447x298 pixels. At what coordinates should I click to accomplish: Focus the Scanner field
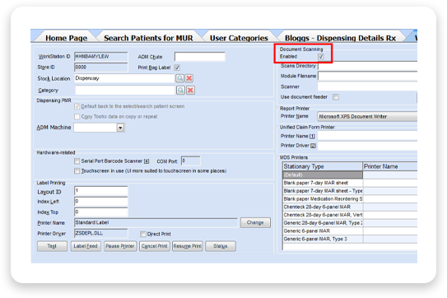click(x=367, y=86)
